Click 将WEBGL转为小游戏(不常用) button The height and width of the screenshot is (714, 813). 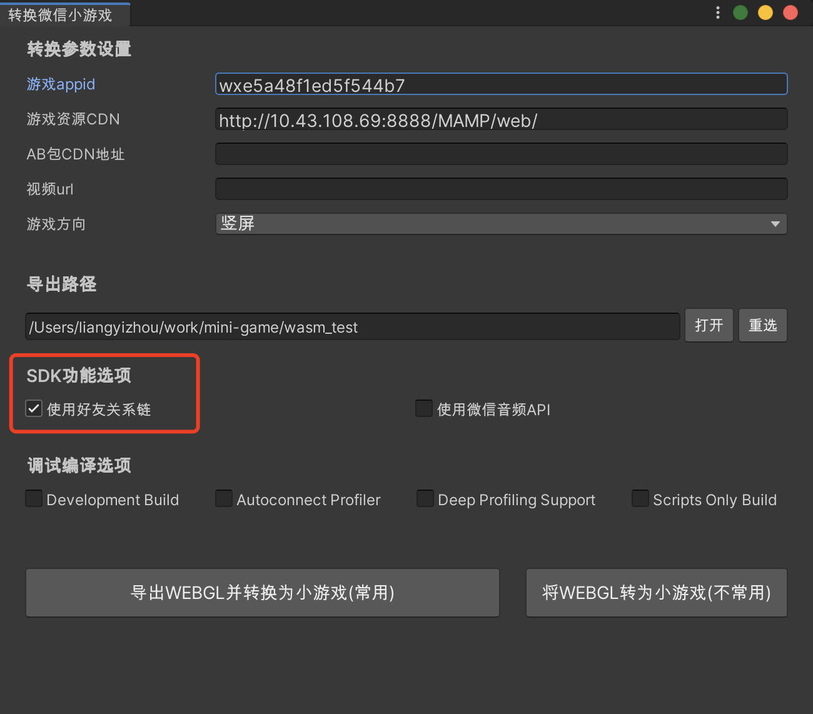[x=657, y=593]
